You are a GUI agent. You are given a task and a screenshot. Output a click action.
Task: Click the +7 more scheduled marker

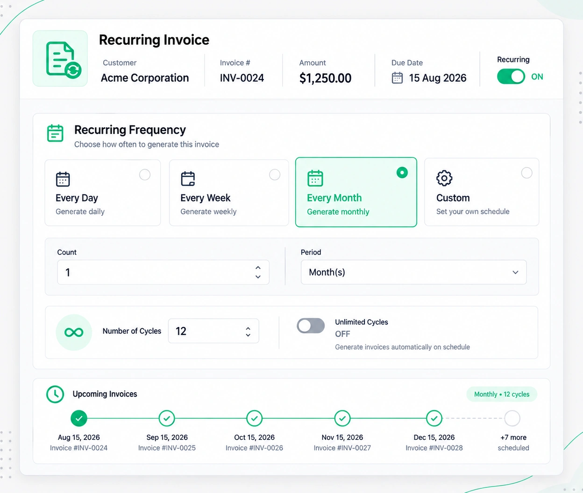(x=512, y=418)
